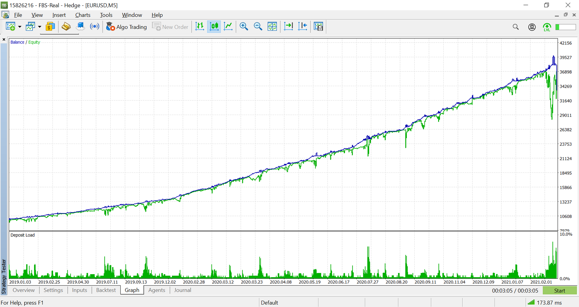Click the FBS icon in title bar

(x=4, y=5)
